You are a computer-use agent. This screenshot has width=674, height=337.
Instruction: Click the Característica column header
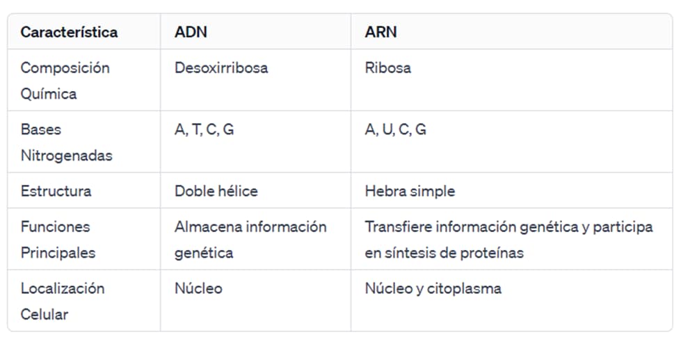coord(69,32)
